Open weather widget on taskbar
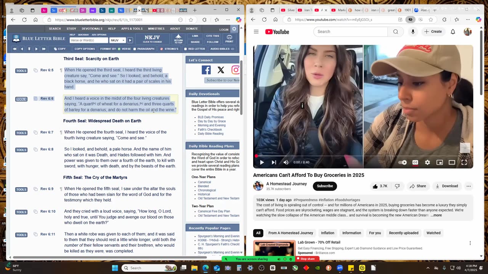The width and height of the screenshot is (488, 274). click(x=14, y=268)
